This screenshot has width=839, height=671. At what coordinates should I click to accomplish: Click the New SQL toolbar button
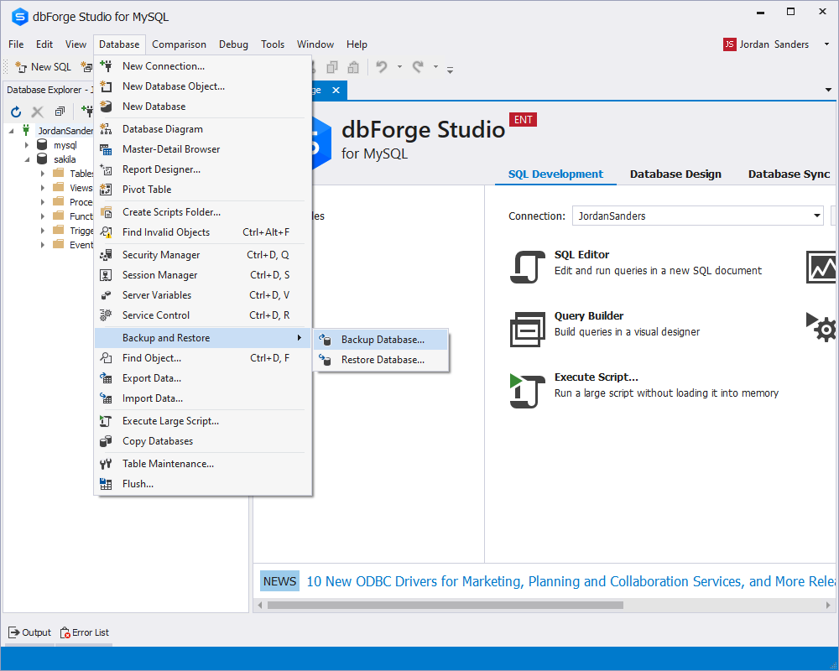pyautogui.click(x=44, y=67)
